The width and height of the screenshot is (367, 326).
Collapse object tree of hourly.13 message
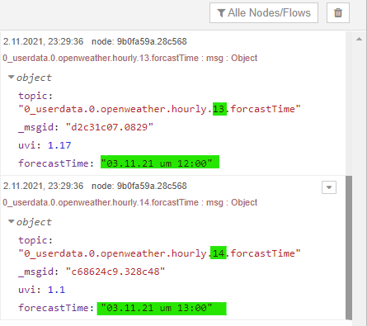tap(11, 78)
